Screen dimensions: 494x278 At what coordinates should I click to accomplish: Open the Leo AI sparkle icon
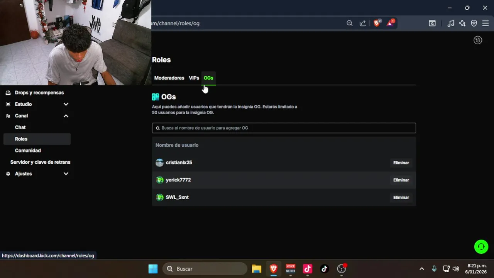tap(462, 23)
